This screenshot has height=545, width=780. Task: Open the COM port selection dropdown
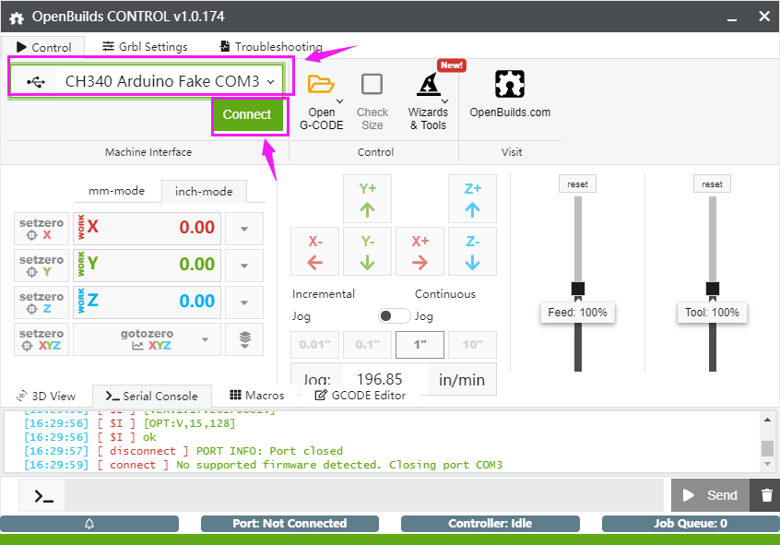152,81
